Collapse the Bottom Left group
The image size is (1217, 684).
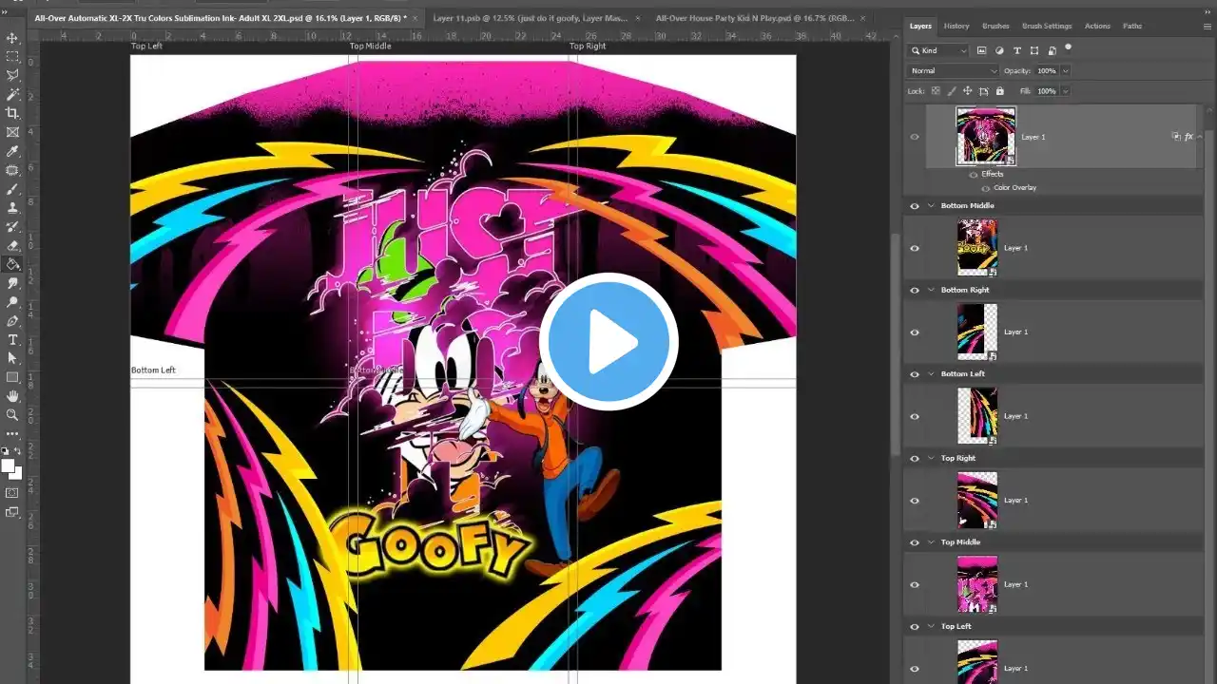coord(931,374)
